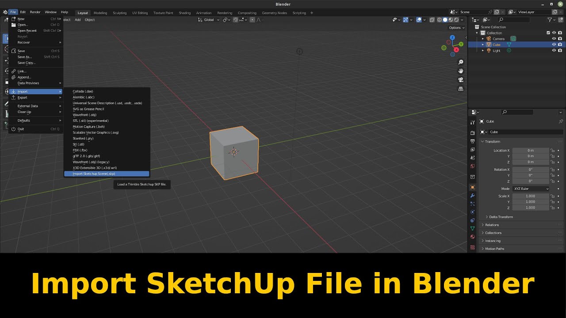The image size is (566, 318).
Task: Click the new scene copy icon
Action: 497,12
